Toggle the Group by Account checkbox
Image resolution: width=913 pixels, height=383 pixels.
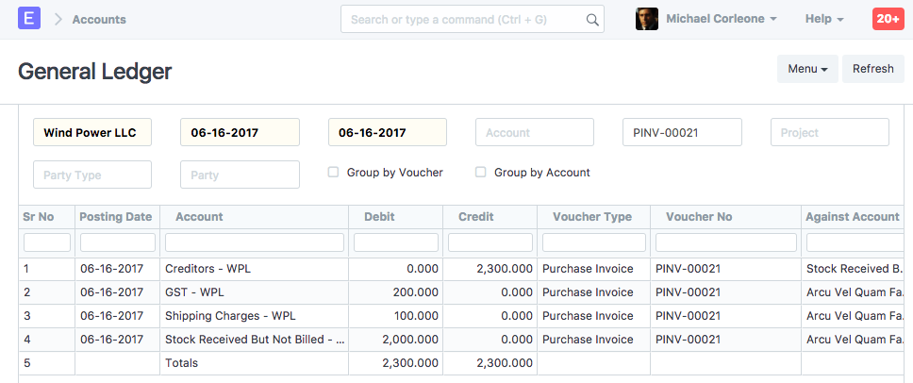tap(481, 173)
